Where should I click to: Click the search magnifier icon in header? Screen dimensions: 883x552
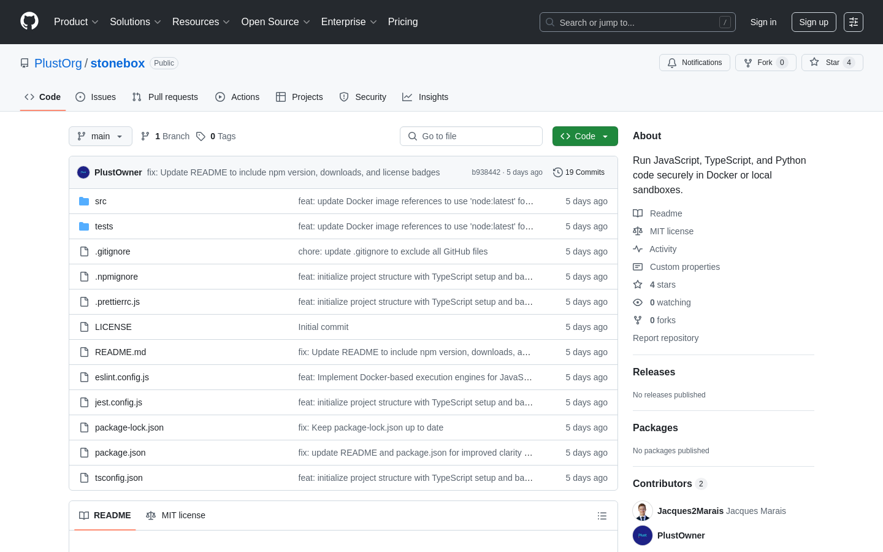[550, 22]
